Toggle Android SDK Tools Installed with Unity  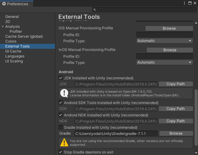tap(61, 103)
